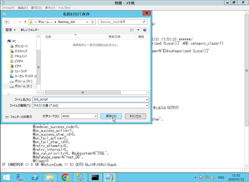The height and width of the screenshot is (182, 249).
Task: Collapse folders with フォルダーの非表示
Action: [x=19, y=117]
